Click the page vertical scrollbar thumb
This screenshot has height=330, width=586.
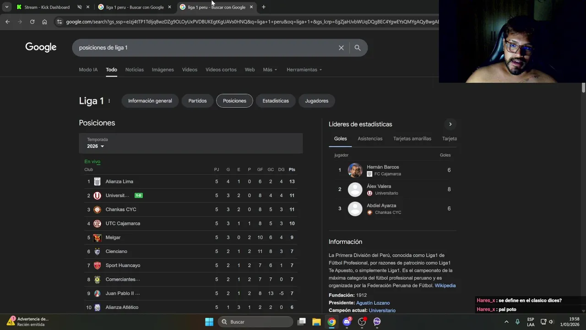pos(583,88)
